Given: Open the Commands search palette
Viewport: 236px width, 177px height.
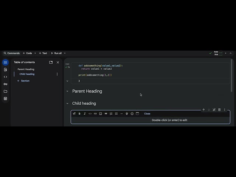Looking at the screenshot, I should click(x=11, y=53).
